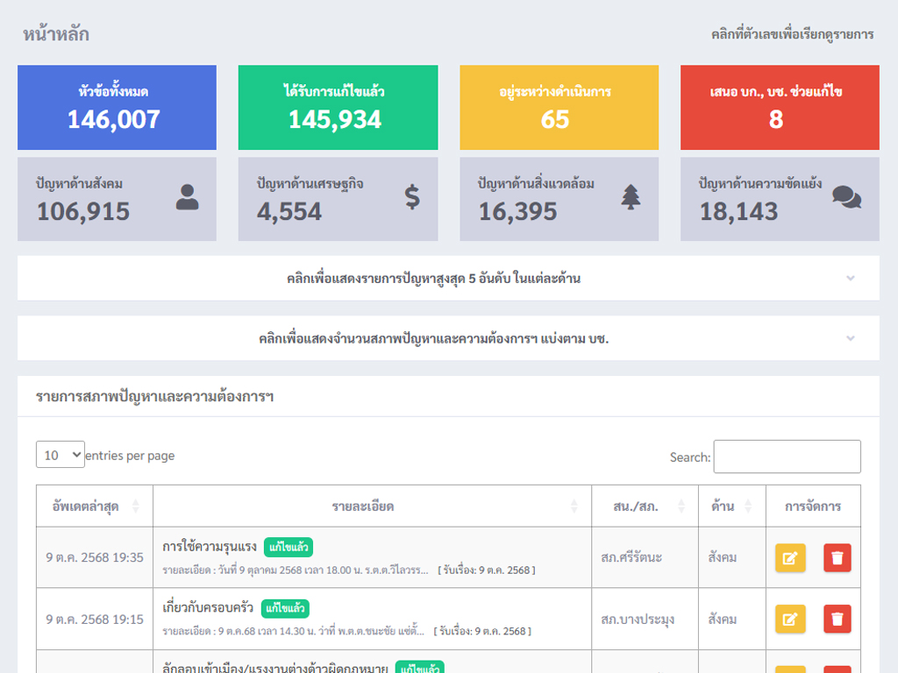The height and width of the screenshot is (673, 898).
Task: Open the entries per page dropdown
Action: tap(61, 455)
